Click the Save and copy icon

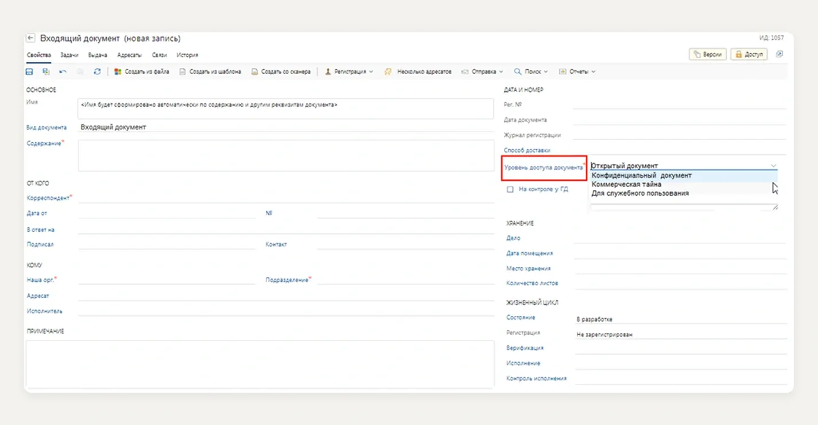tap(46, 72)
